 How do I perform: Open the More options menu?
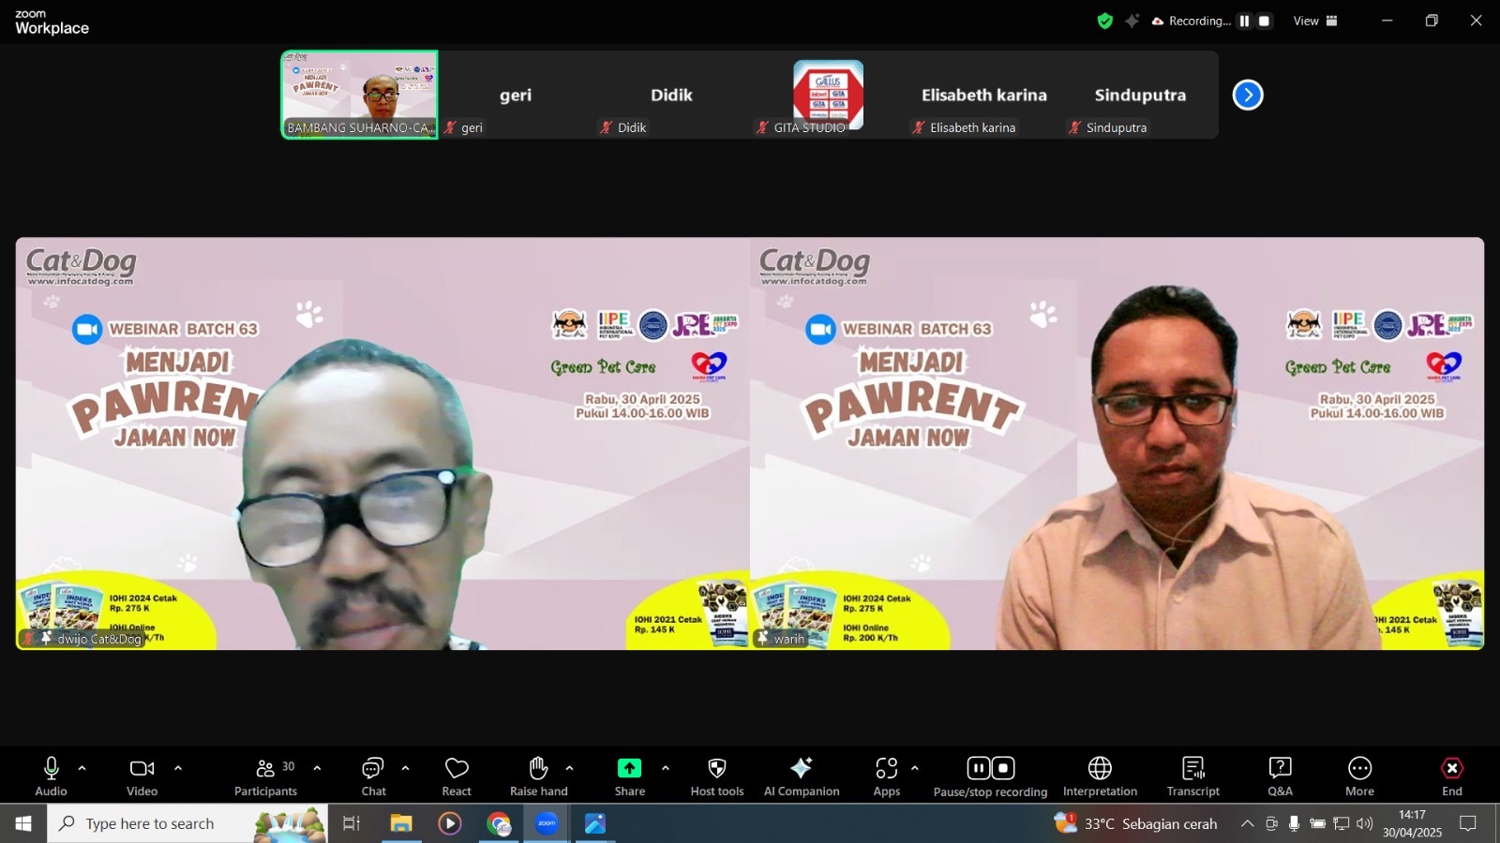pyautogui.click(x=1359, y=776)
